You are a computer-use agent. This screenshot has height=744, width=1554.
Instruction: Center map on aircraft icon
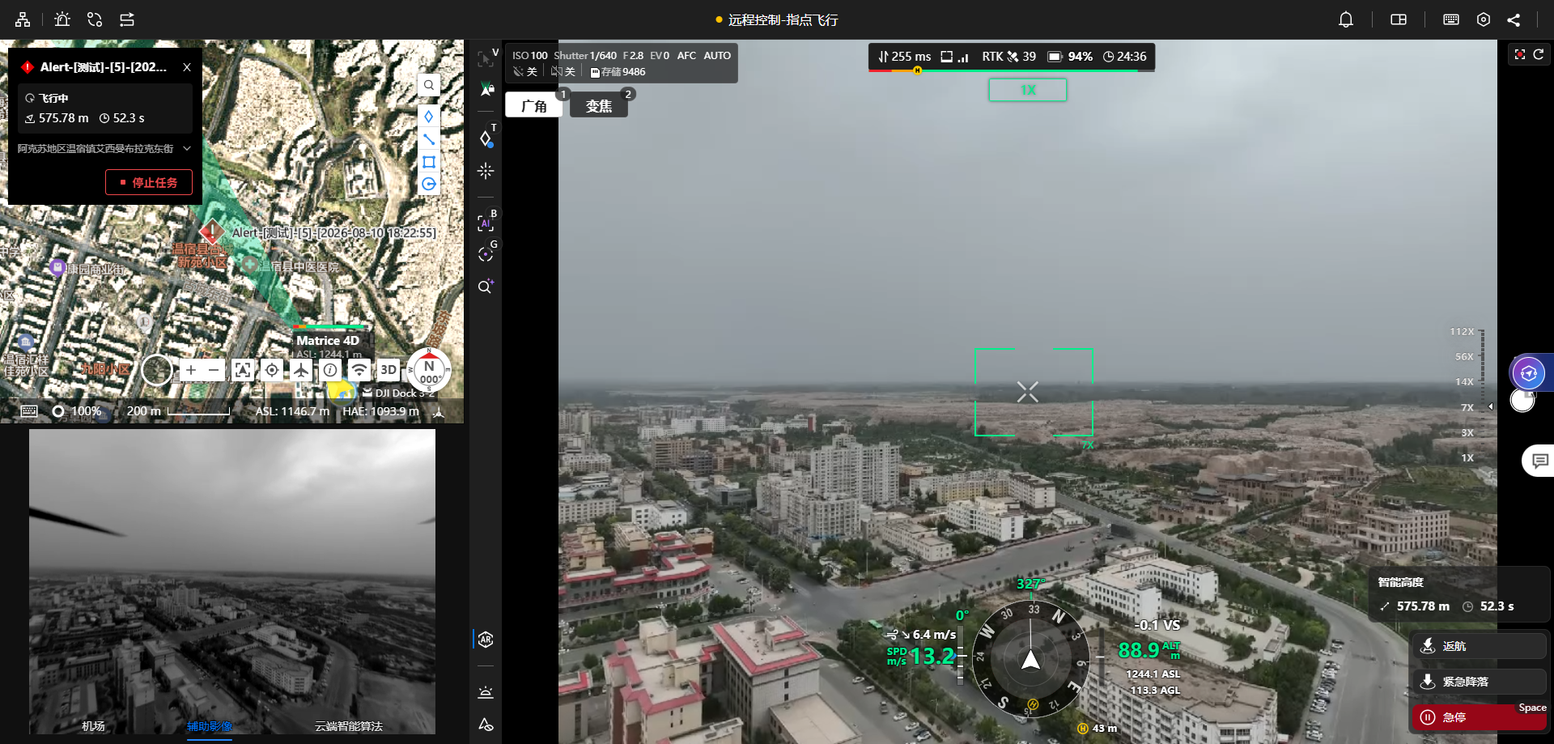[301, 370]
